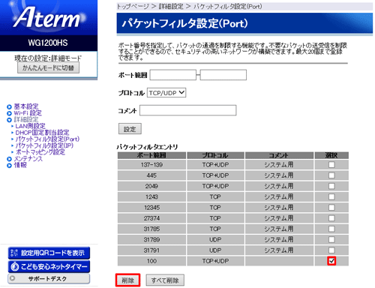Open こども安心ネットタイマー
Image resolution: width=375 pixels, height=288 pixels.
[x=49, y=267]
